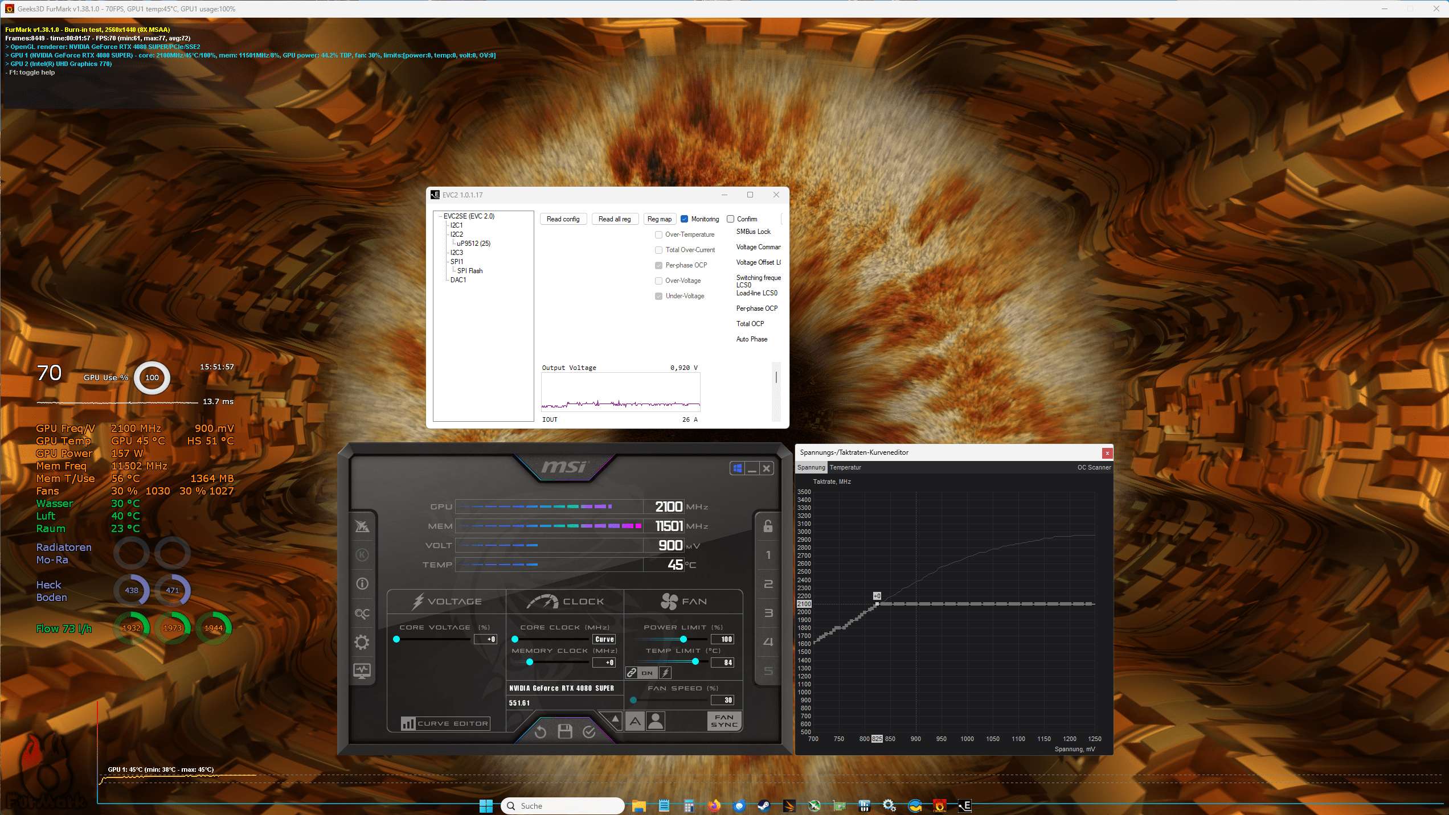Launch the OC scanner icon in Afterburner sidebar
Viewport: 1449px width, 815px height.
click(362, 614)
